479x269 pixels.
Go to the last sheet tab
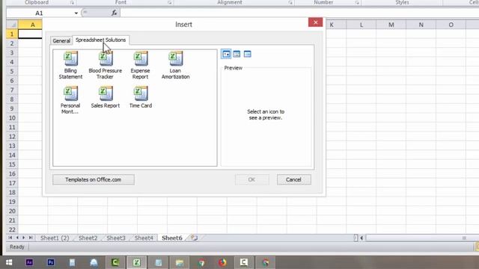[31, 238]
